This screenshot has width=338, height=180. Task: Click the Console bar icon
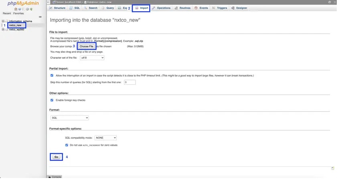click(x=50, y=177)
